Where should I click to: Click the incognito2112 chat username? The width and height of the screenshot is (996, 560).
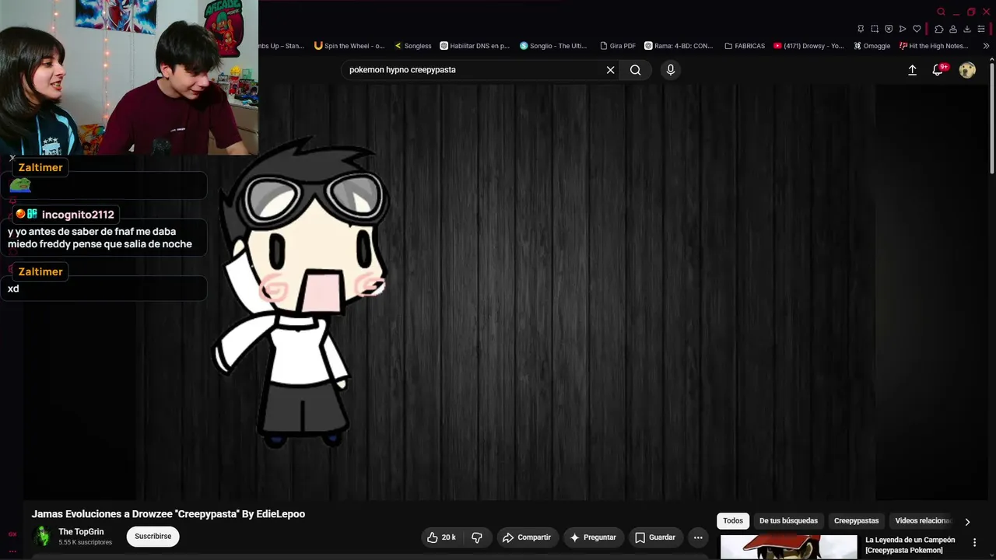(78, 215)
